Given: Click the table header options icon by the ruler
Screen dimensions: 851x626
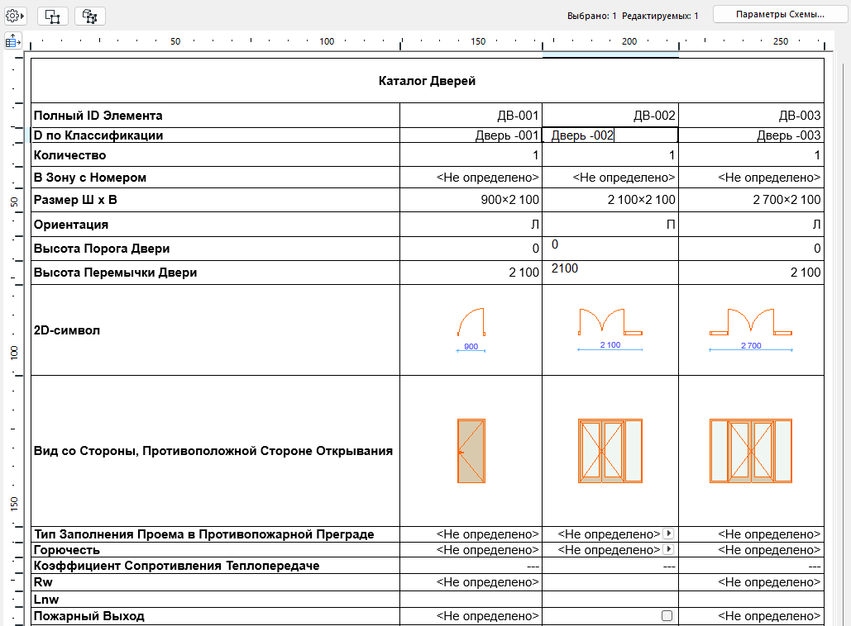Looking at the screenshot, I should (13, 41).
